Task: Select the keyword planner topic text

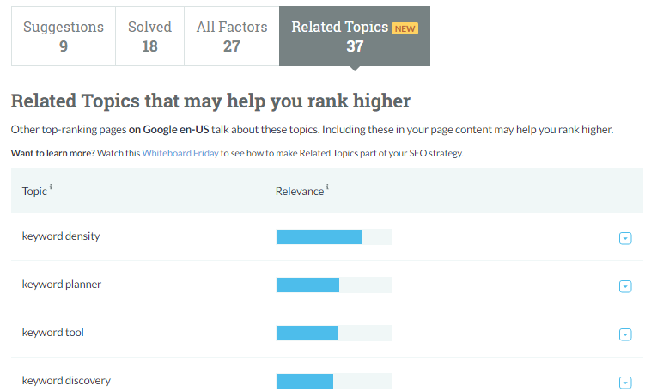Action: tap(62, 284)
